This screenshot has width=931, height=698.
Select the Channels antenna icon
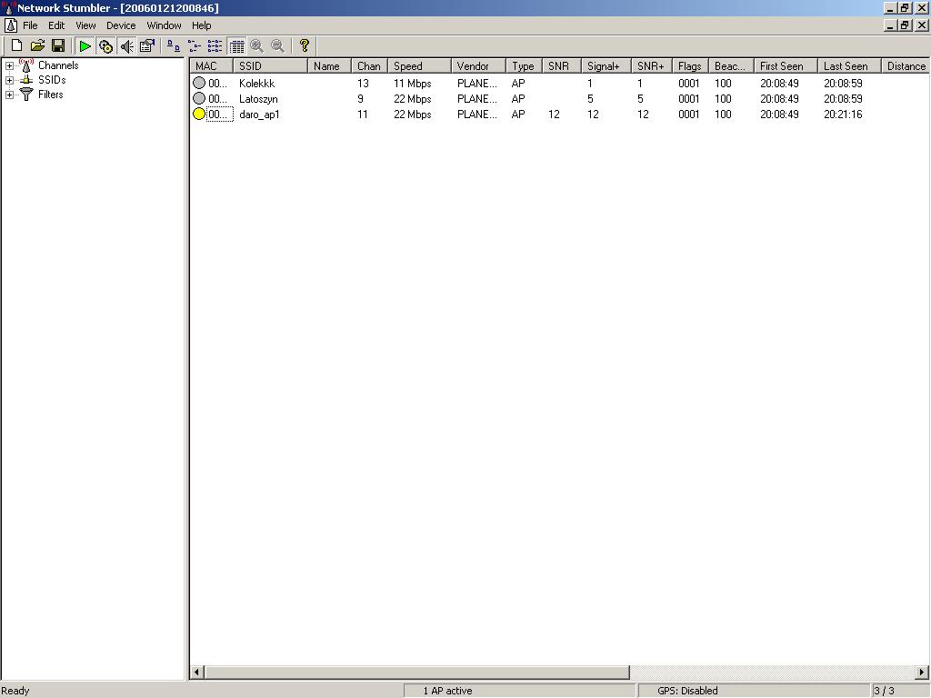coord(26,65)
